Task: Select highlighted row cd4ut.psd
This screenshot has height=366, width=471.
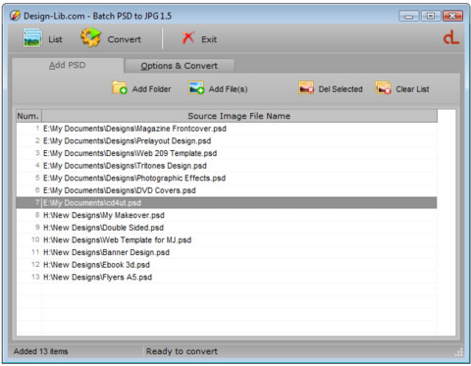Action: point(227,203)
